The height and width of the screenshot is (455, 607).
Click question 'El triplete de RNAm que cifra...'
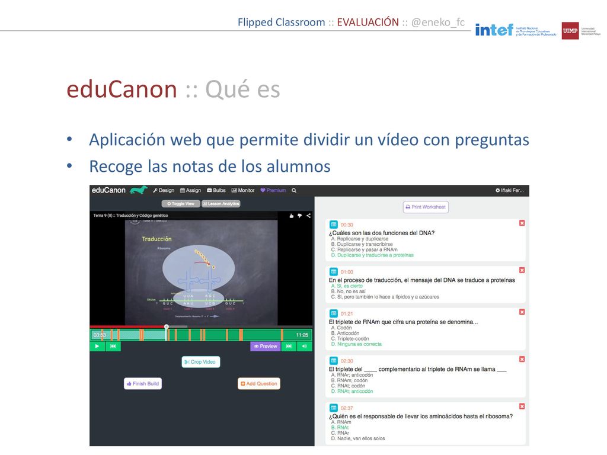[x=403, y=322]
